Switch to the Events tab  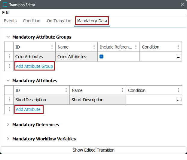(x=10, y=21)
